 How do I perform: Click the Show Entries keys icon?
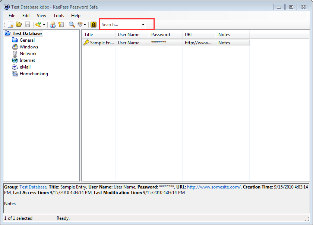pyautogui.click(x=80, y=25)
